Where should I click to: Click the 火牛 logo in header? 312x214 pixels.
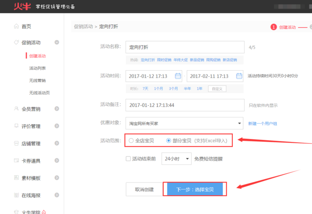[x=22, y=7]
